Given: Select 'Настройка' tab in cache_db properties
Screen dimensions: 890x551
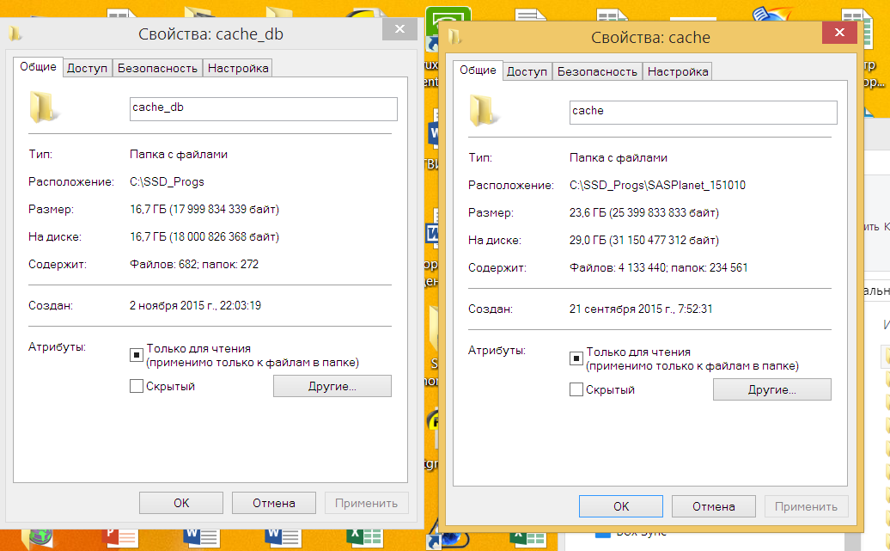Looking at the screenshot, I should [x=238, y=68].
